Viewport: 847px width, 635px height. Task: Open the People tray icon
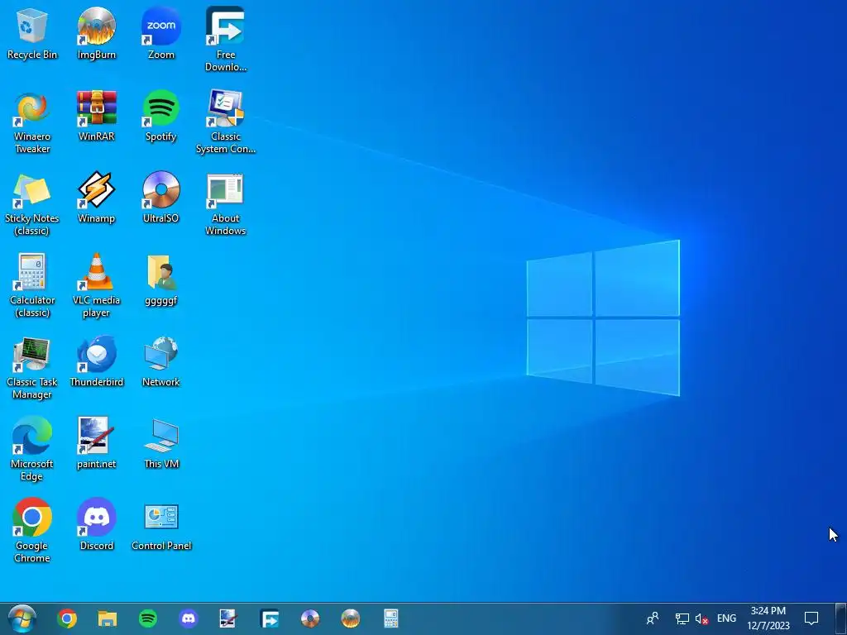[x=653, y=618]
